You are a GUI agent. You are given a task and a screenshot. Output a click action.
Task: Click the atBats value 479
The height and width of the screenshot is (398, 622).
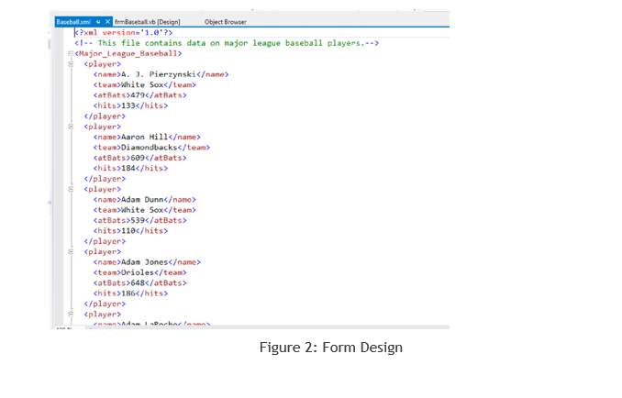click(x=138, y=95)
